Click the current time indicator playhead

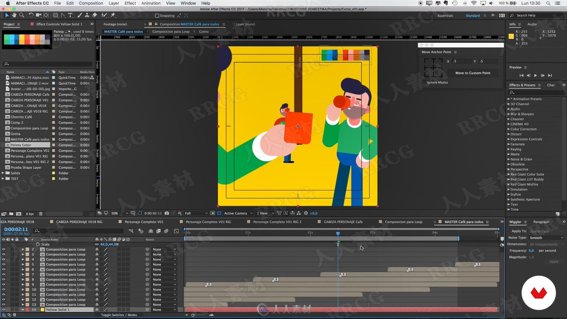tap(338, 233)
